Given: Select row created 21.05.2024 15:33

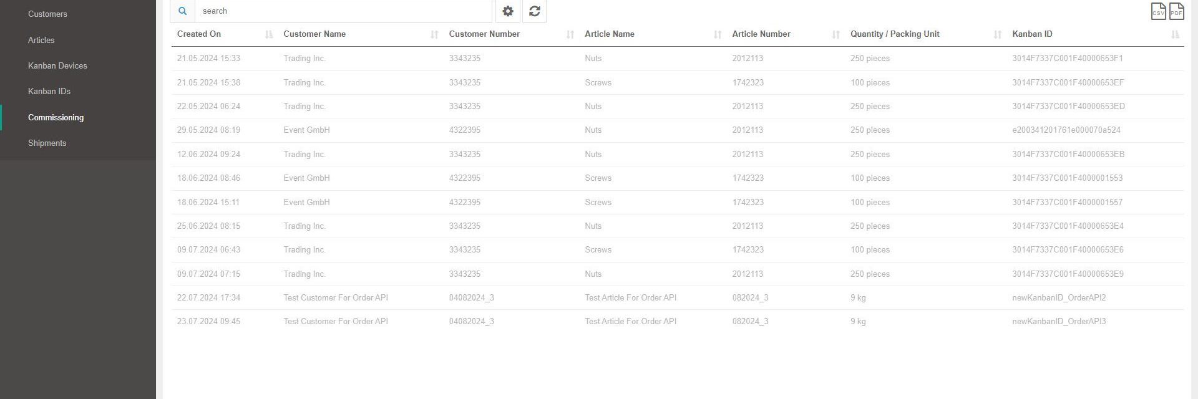Looking at the screenshot, I should (677, 59).
